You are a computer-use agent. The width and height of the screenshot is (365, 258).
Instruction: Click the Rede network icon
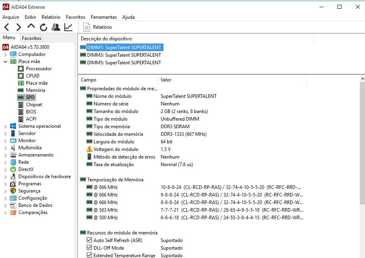tap(13, 162)
